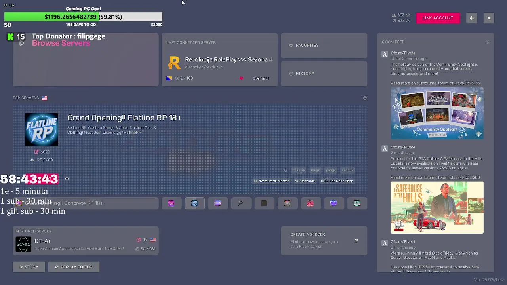This screenshot has width=507, height=285.
Task: Select the gangs tag
Action: (331, 170)
